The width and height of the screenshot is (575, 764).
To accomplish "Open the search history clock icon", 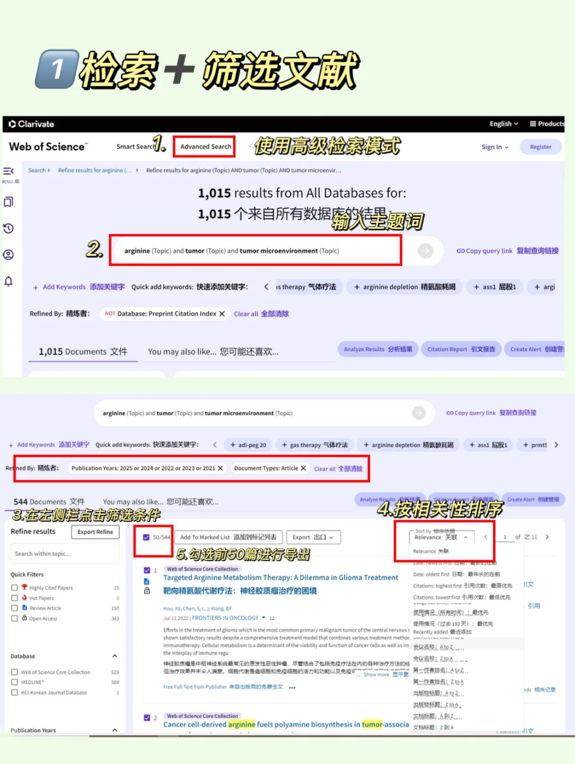I will pyautogui.click(x=9, y=228).
